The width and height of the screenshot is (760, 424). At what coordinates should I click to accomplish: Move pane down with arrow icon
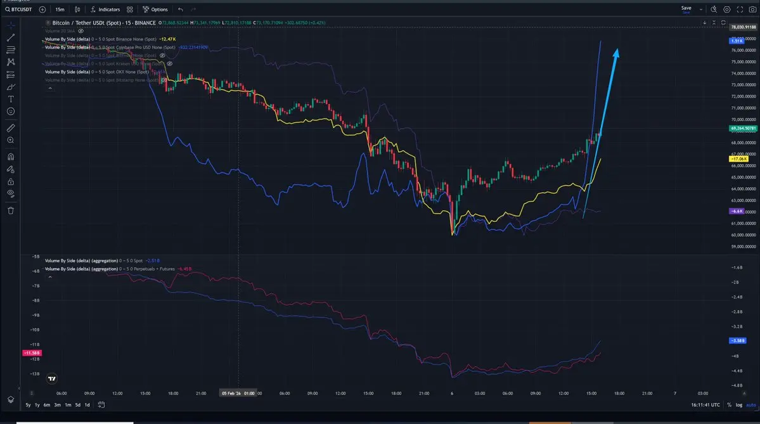705,23
